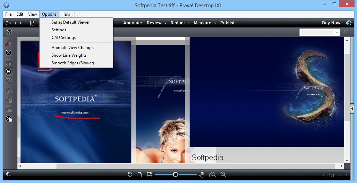Image resolution: width=357 pixels, height=183 pixels.
Task: Click the rotate view icon
Action: (x=130, y=175)
